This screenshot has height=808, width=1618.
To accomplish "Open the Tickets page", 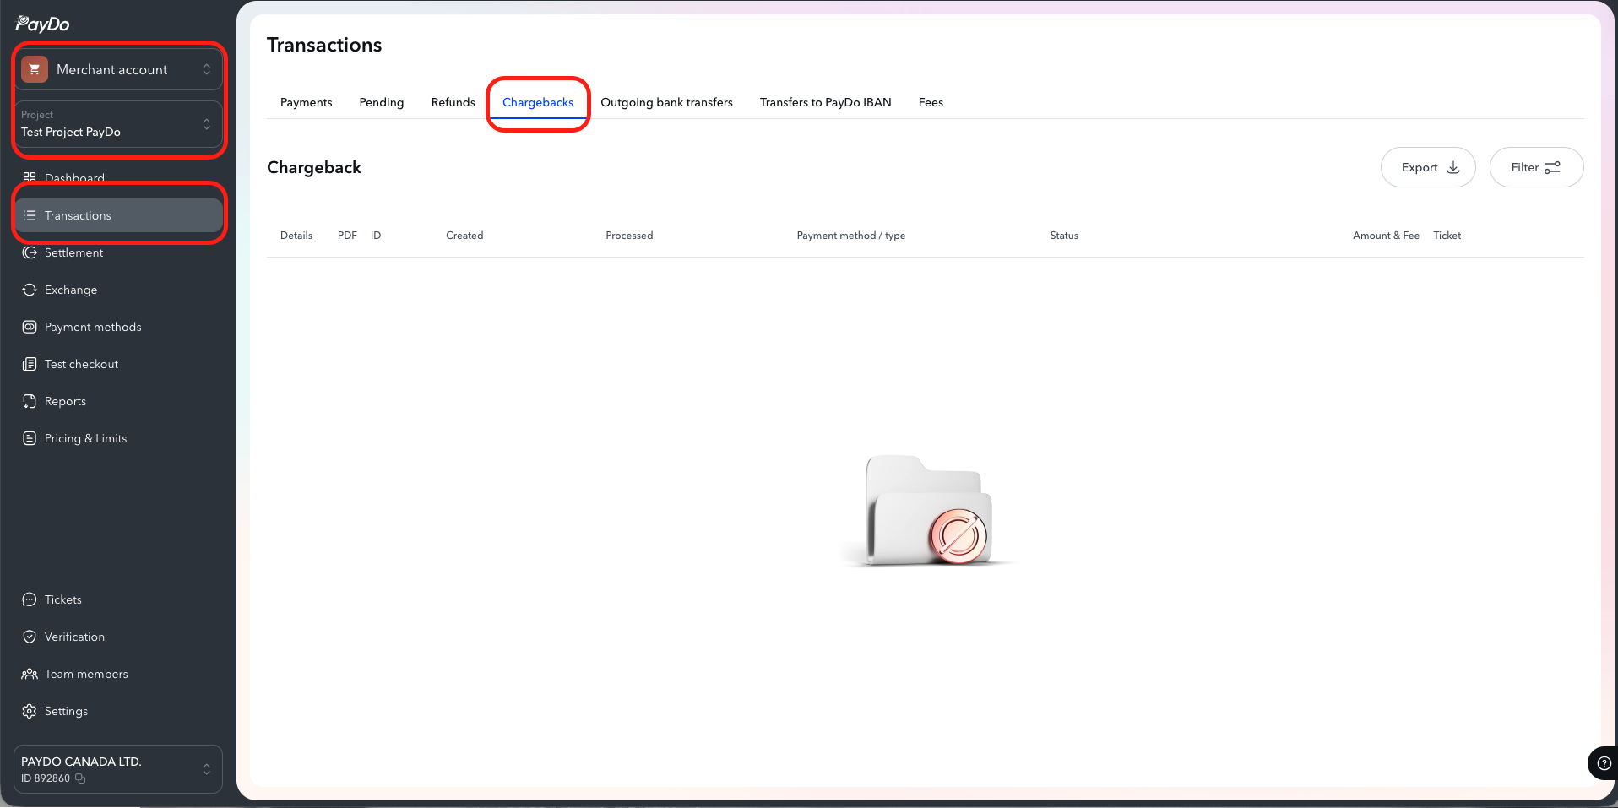I will tap(63, 599).
